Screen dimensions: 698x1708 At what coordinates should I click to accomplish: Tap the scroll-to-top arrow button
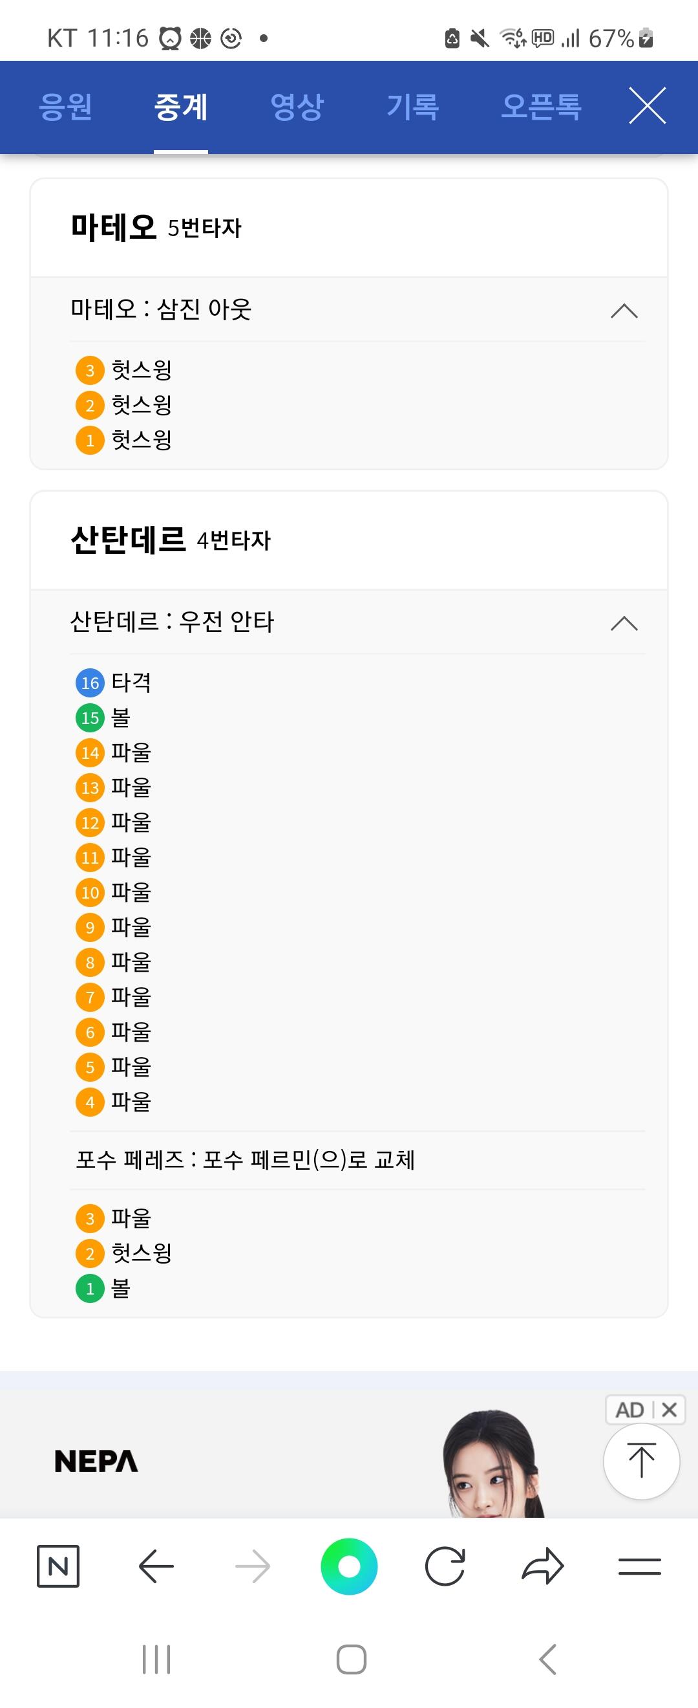[641, 1461]
